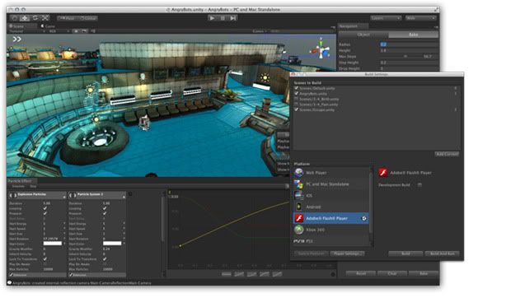Select the Bake tab in Navigation panel
The height and width of the screenshot is (307, 511).
[x=413, y=35]
